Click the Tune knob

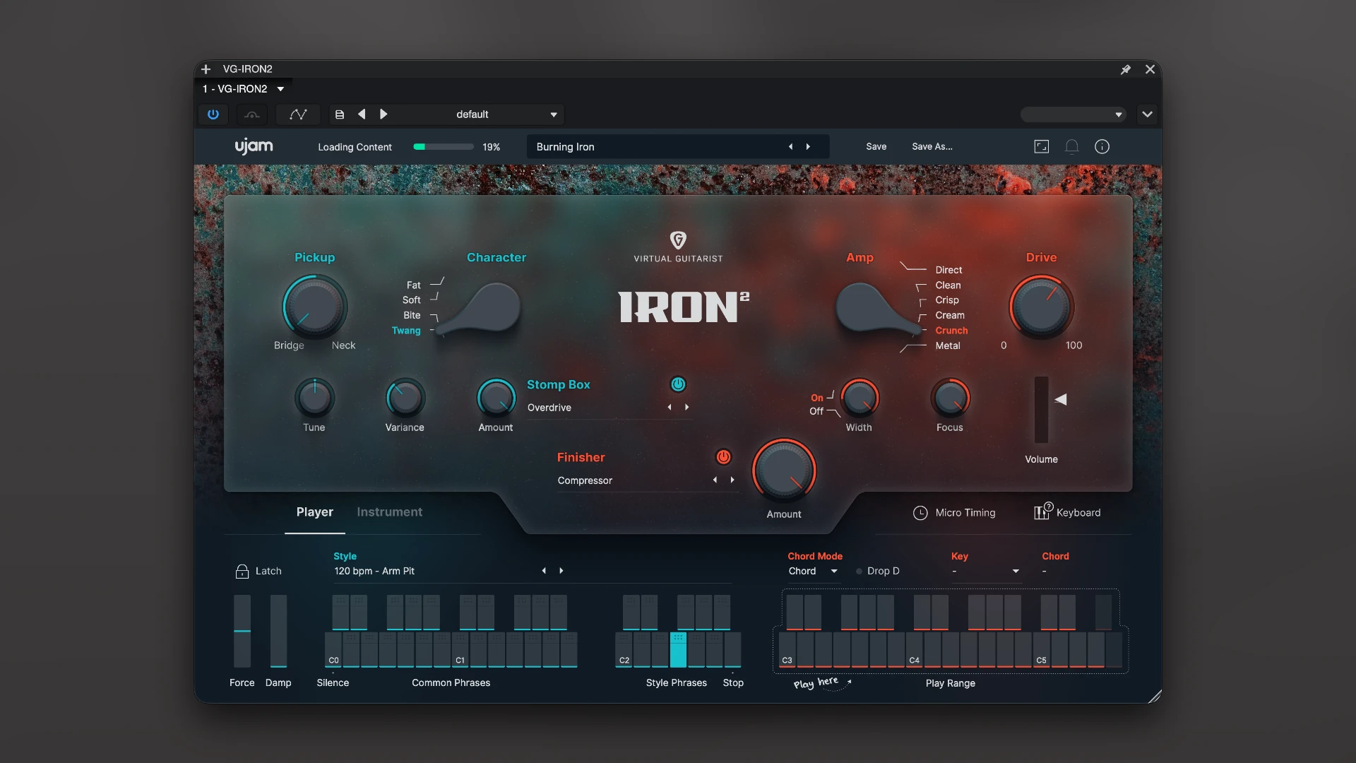click(x=314, y=398)
